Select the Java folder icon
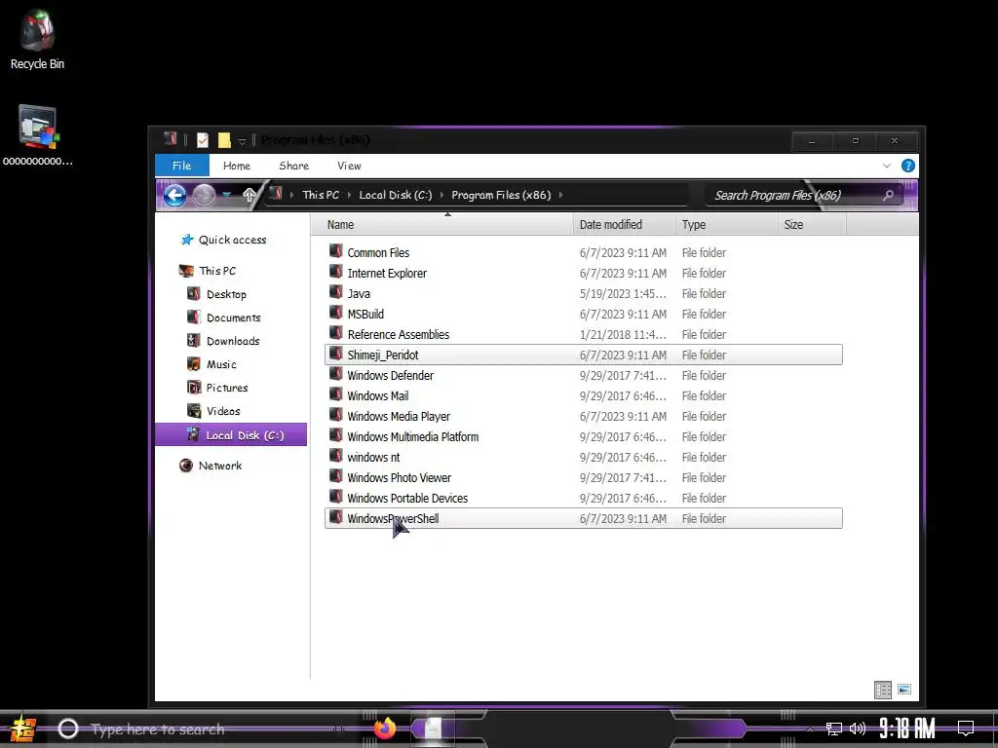The width and height of the screenshot is (998, 748). click(336, 292)
